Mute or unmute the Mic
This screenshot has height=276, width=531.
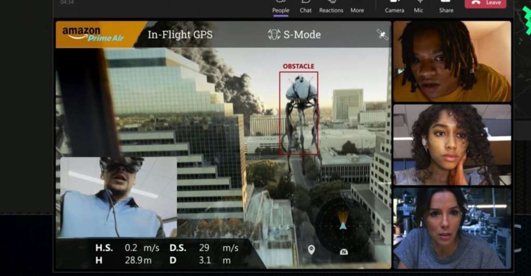coord(419,7)
